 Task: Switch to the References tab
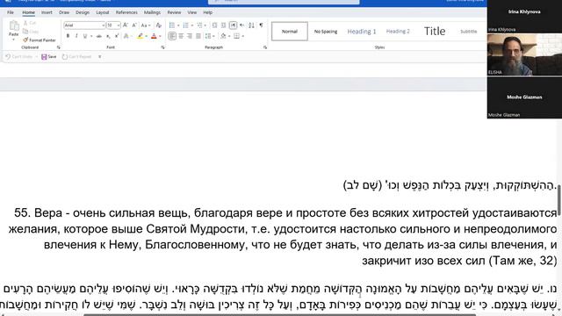point(126,12)
